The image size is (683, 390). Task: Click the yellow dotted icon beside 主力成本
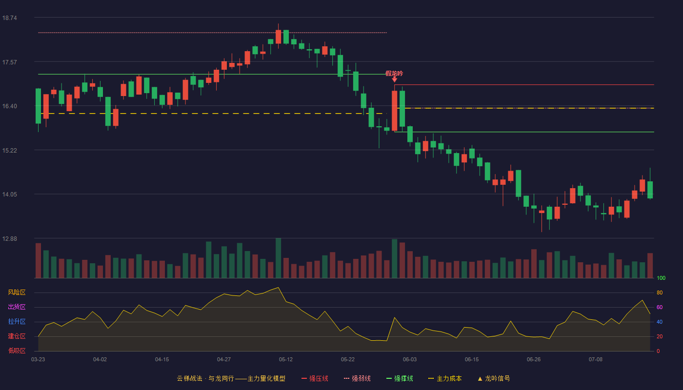[x=431, y=378]
